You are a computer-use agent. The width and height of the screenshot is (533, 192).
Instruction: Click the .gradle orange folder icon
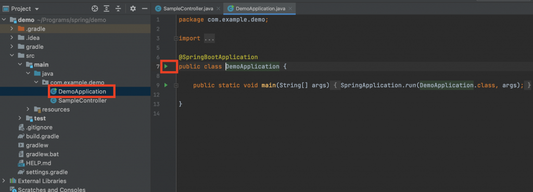[21, 29]
